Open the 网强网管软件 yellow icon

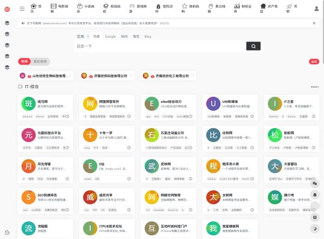pos(90,104)
